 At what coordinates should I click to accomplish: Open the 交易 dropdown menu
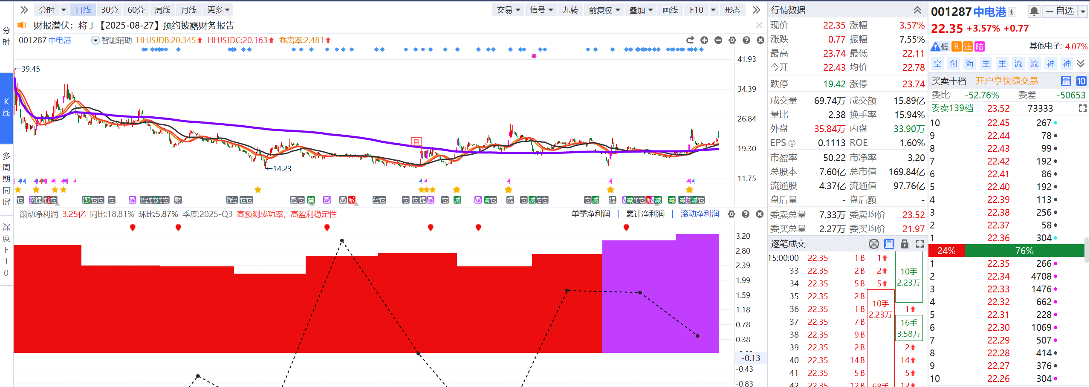508,10
